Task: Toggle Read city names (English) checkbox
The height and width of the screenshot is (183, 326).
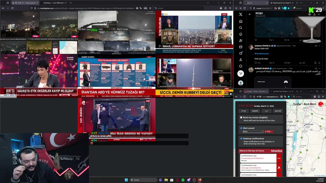Action: (241, 117)
